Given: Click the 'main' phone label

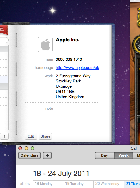Looking at the screenshot, I should [49, 59].
